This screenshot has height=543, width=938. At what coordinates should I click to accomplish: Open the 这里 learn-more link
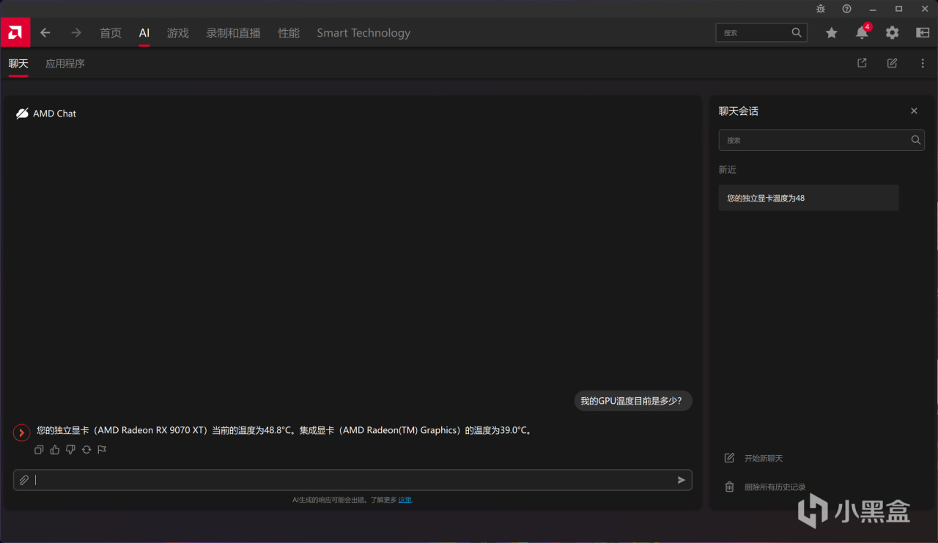405,500
